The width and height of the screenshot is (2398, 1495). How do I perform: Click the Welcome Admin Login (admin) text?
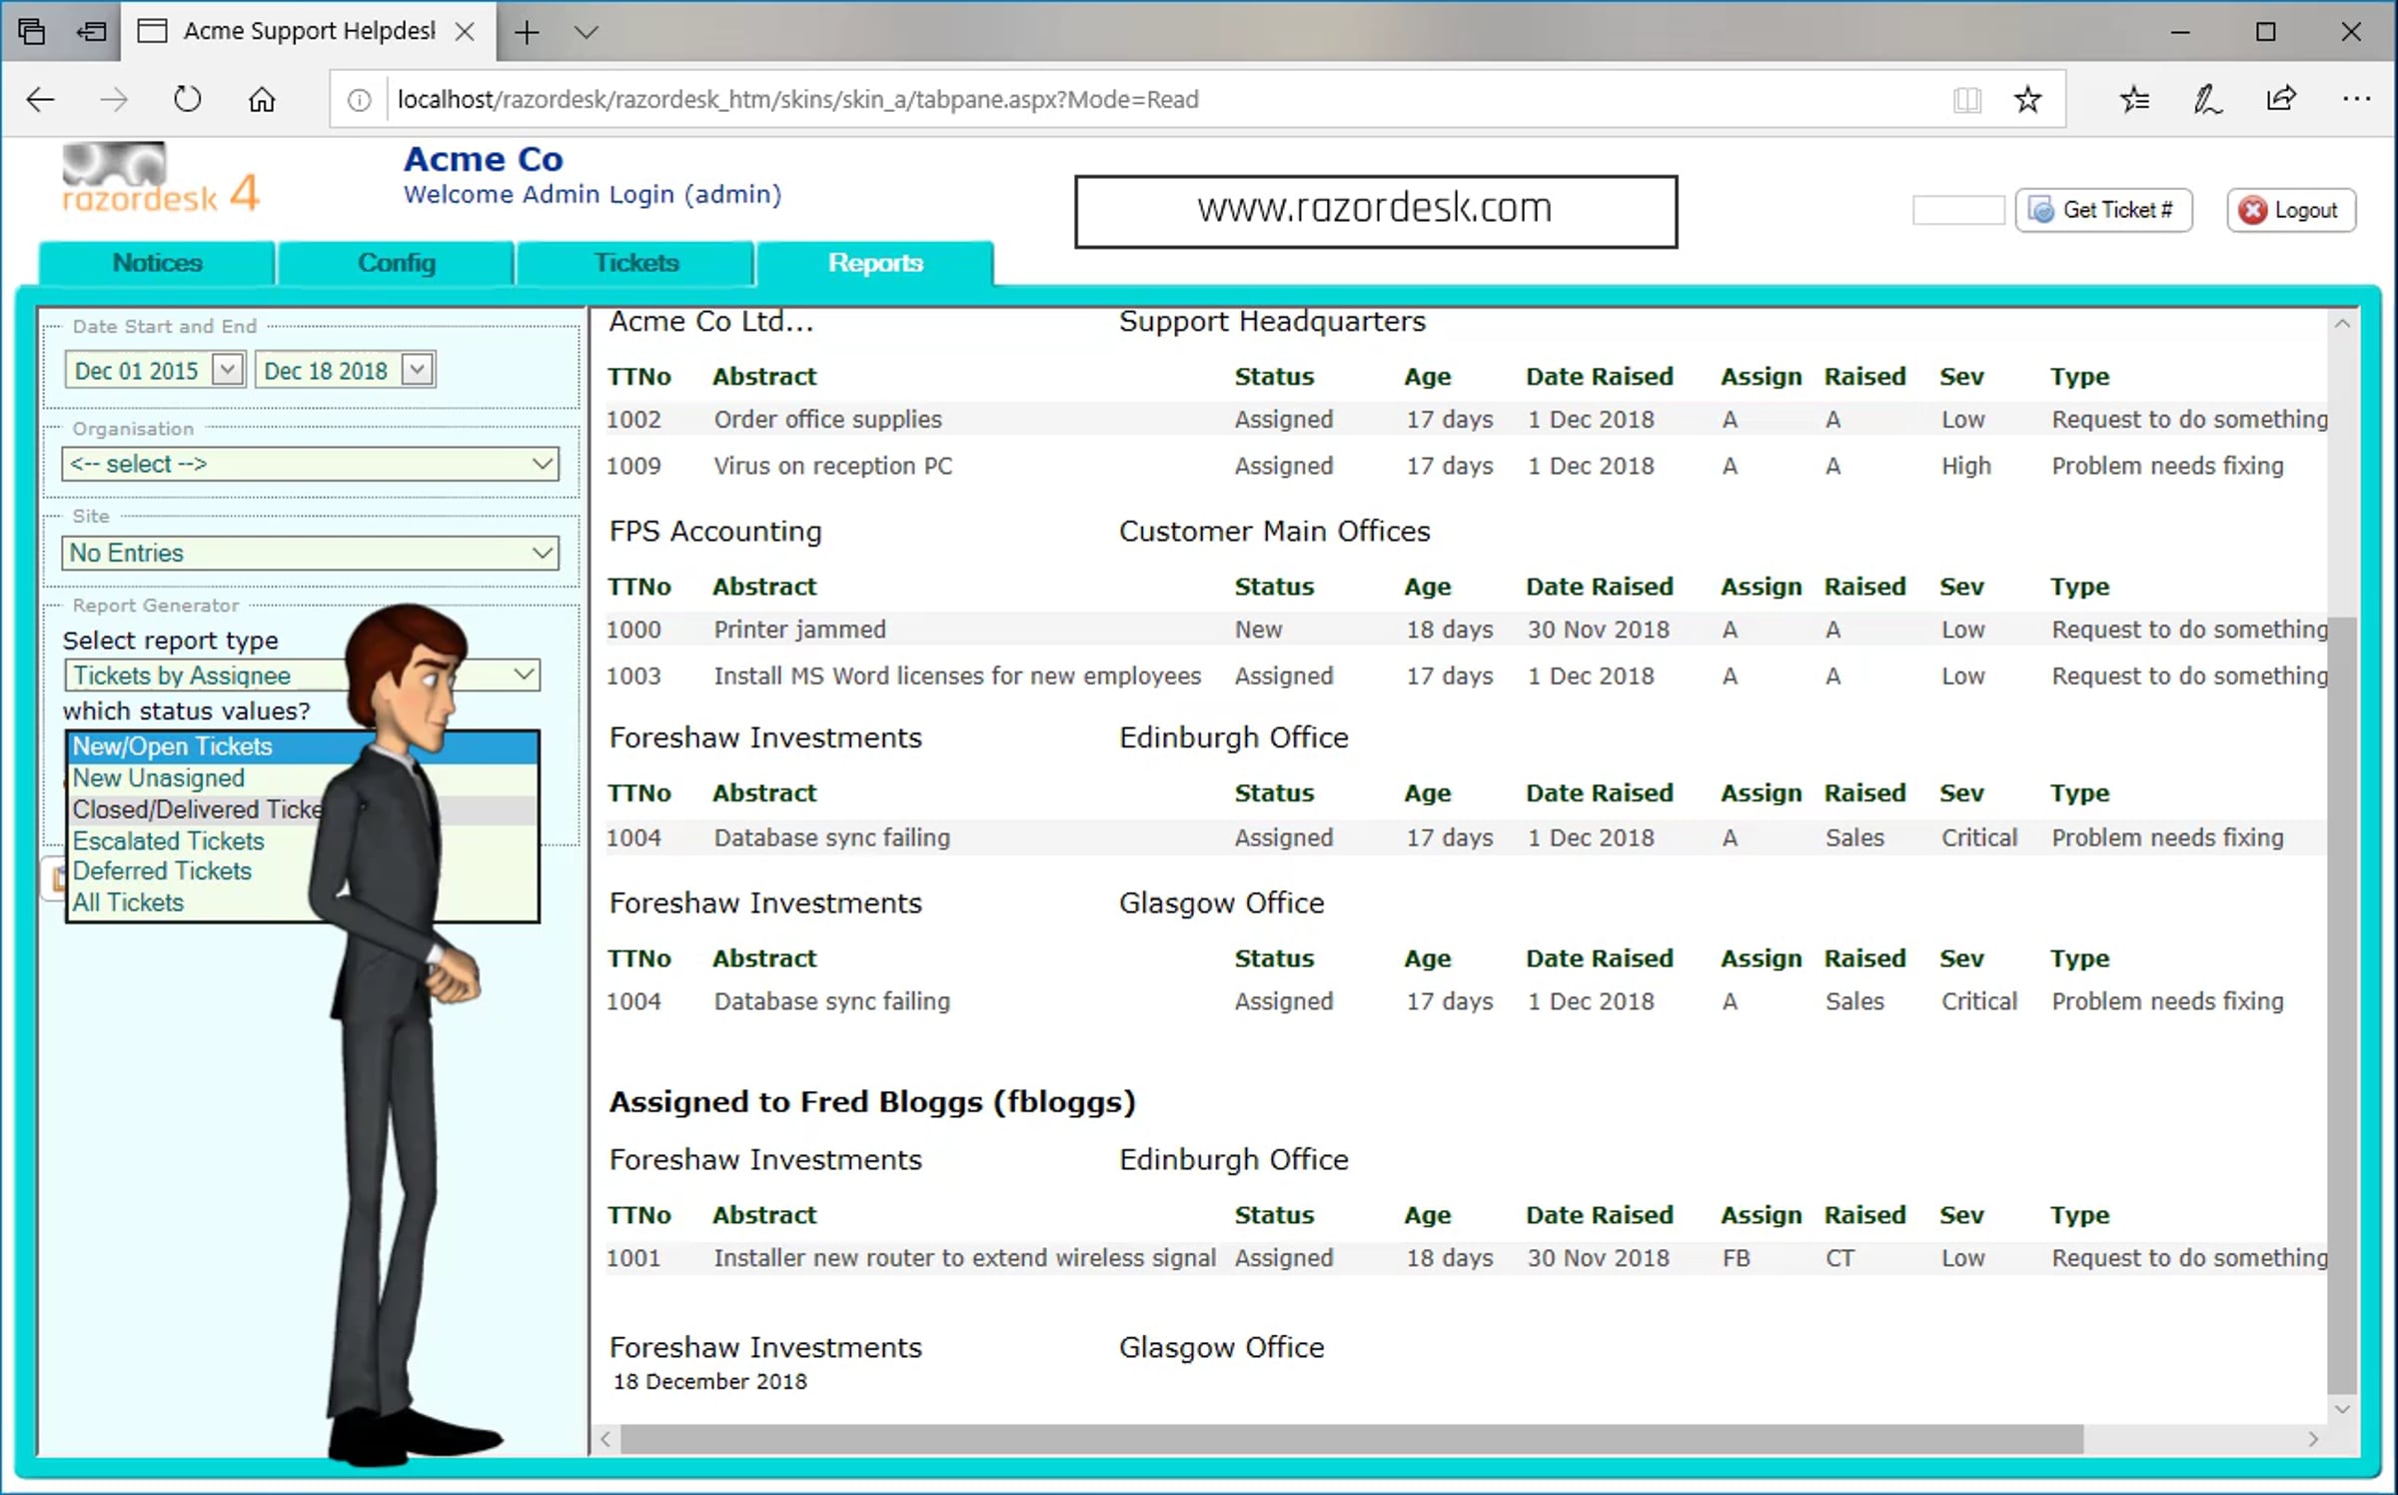(x=593, y=194)
